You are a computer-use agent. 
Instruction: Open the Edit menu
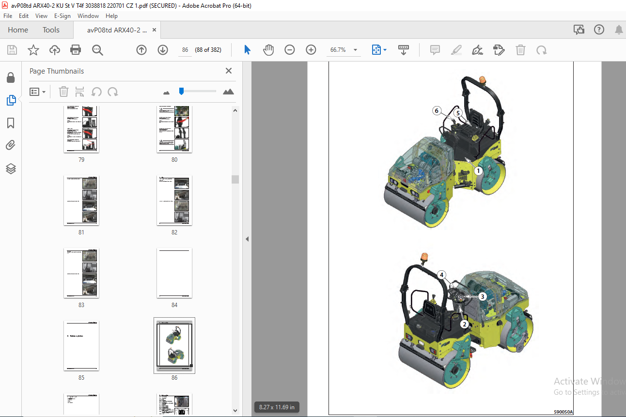[24, 16]
